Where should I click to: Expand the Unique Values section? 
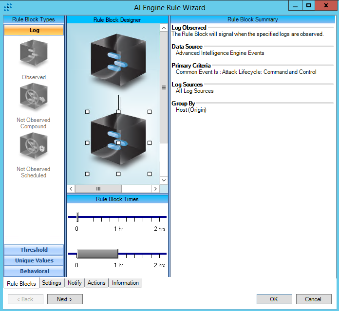click(34, 260)
